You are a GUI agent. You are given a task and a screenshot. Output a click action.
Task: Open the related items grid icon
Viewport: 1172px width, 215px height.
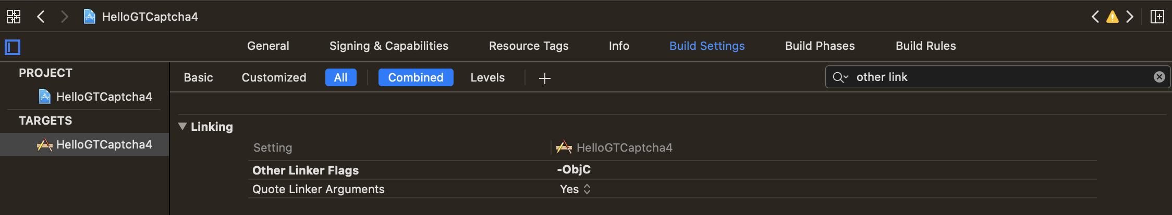[14, 17]
